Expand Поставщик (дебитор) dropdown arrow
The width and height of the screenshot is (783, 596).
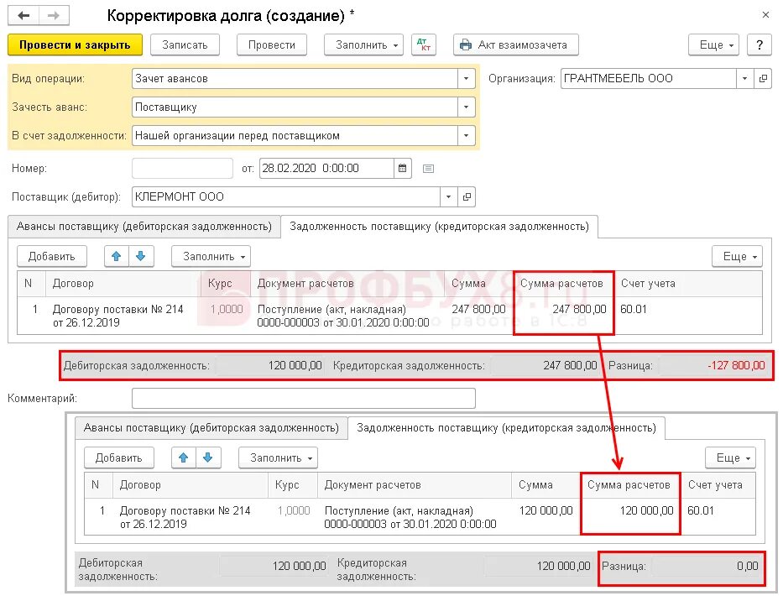coord(448,196)
